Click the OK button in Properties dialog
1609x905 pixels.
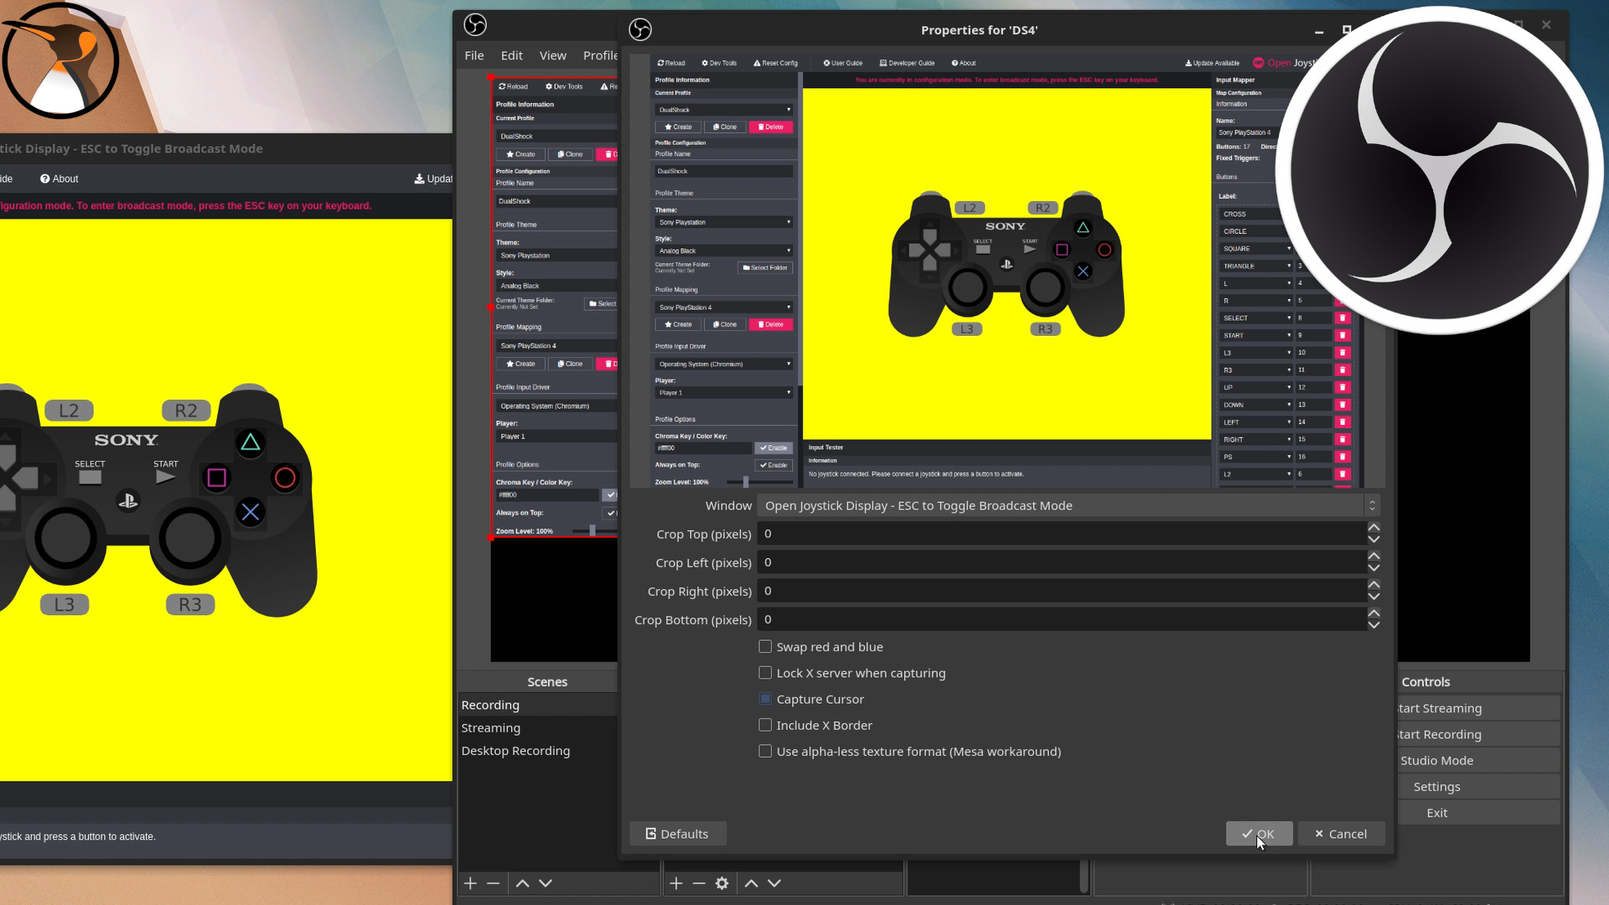click(x=1260, y=833)
